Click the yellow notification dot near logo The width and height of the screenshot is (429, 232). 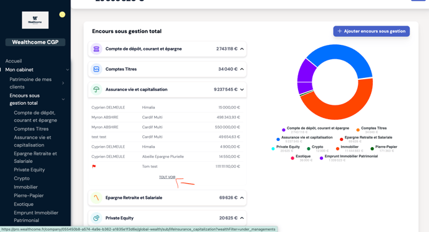pos(62,14)
